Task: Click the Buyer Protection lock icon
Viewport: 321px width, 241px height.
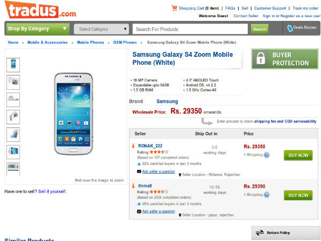Action: tap(260, 59)
